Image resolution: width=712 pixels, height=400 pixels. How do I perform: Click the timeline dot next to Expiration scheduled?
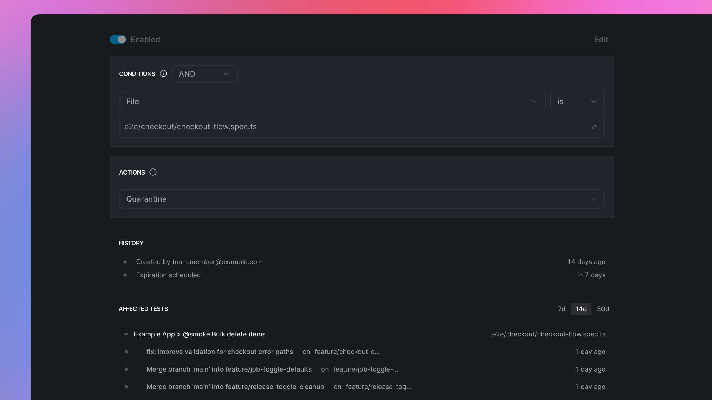point(125,275)
